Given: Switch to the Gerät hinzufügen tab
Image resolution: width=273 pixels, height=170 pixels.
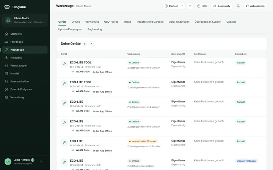Looking at the screenshot, I should [x=179, y=22].
